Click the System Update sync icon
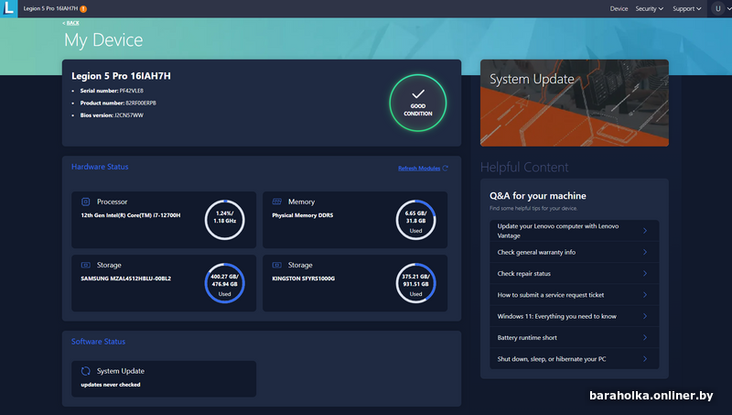732x415 pixels. click(x=85, y=371)
